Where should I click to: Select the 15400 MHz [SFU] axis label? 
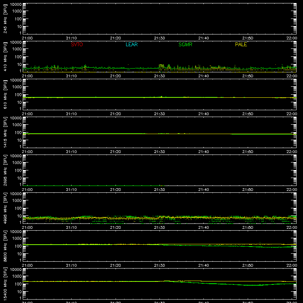click(5, 284)
